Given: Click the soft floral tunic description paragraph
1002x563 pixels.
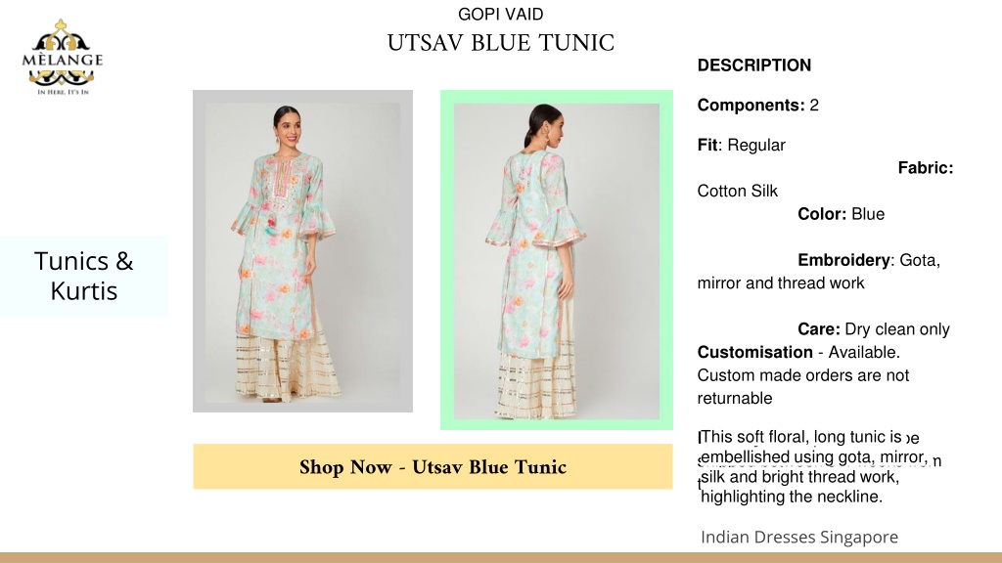Looking at the screenshot, I should click(814, 466).
